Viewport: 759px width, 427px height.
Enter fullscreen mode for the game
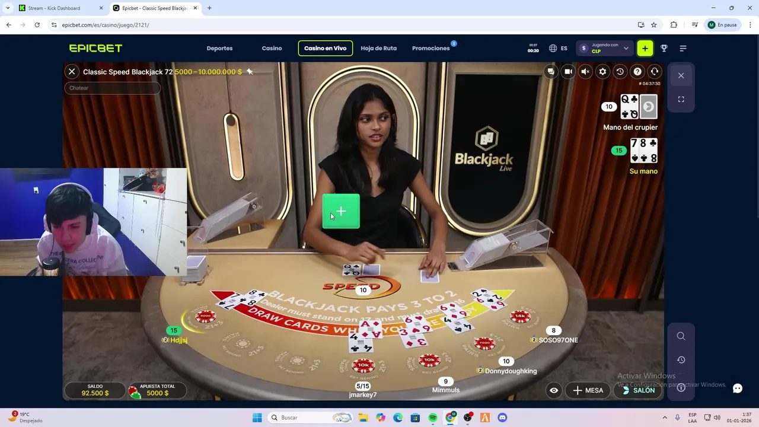681,100
